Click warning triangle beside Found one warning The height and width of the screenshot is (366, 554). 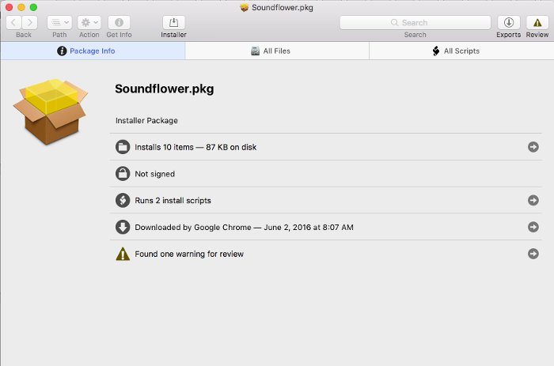coord(123,254)
